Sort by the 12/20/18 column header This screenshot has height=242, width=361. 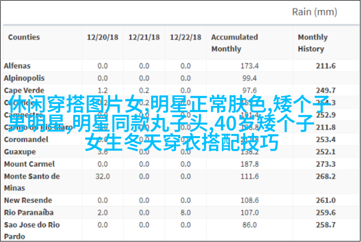pos(102,37)
